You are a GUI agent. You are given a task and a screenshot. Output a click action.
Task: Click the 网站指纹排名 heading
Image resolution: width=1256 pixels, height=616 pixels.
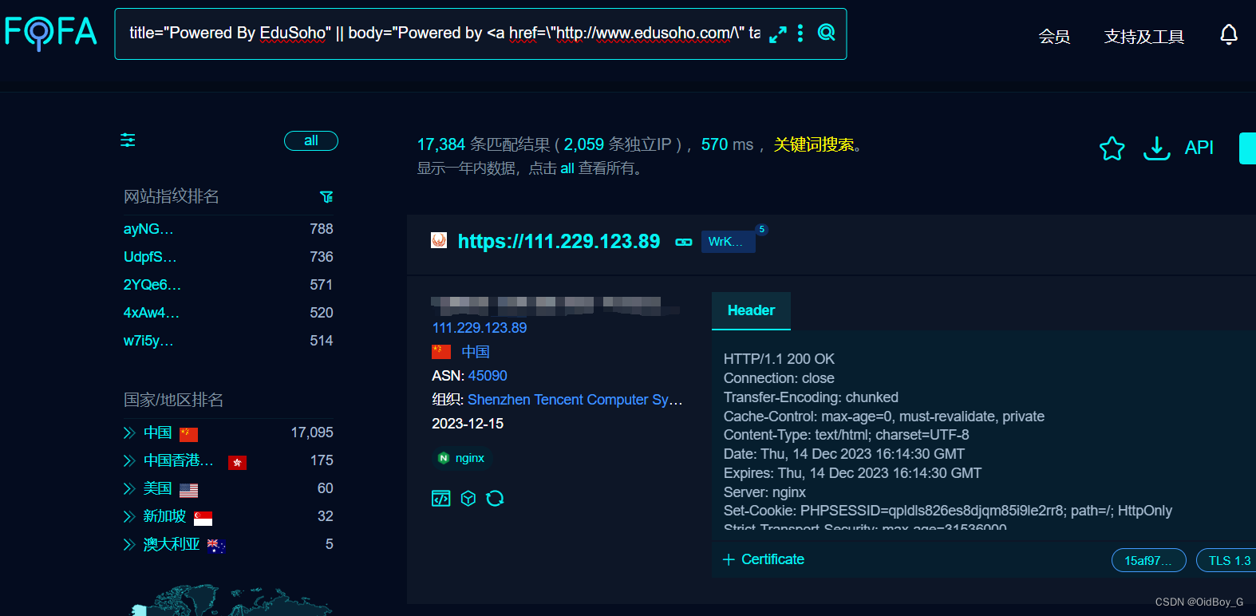[171, 196]
